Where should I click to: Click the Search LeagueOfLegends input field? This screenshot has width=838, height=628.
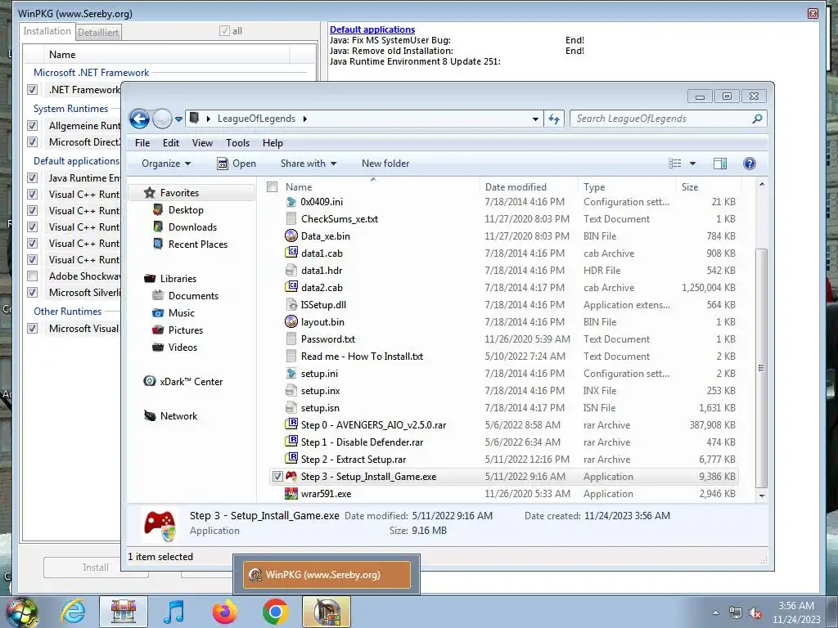(x=661, y=119)
